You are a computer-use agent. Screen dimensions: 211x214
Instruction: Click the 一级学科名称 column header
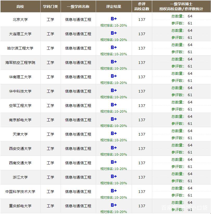point(78,7)
